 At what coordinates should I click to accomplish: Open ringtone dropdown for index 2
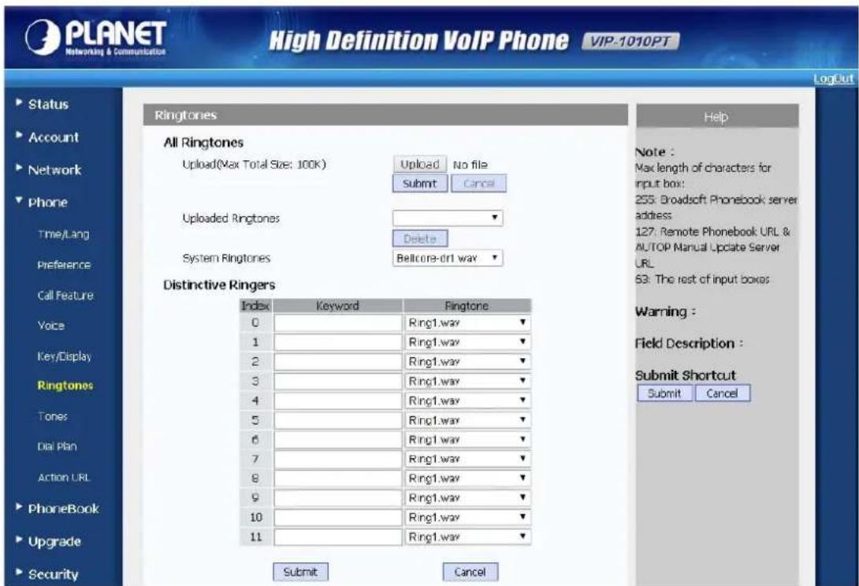[467, 362]
